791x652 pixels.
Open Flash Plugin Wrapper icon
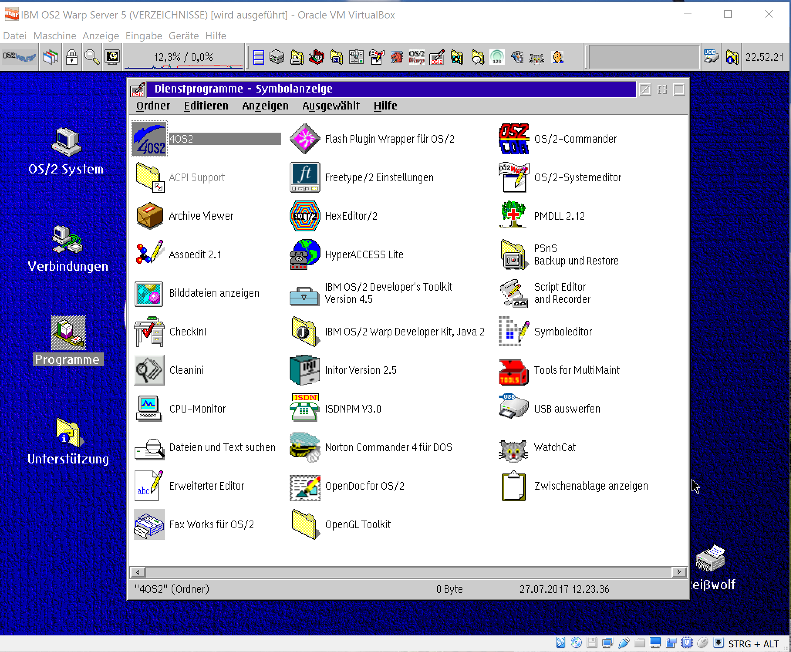point(305,139)
